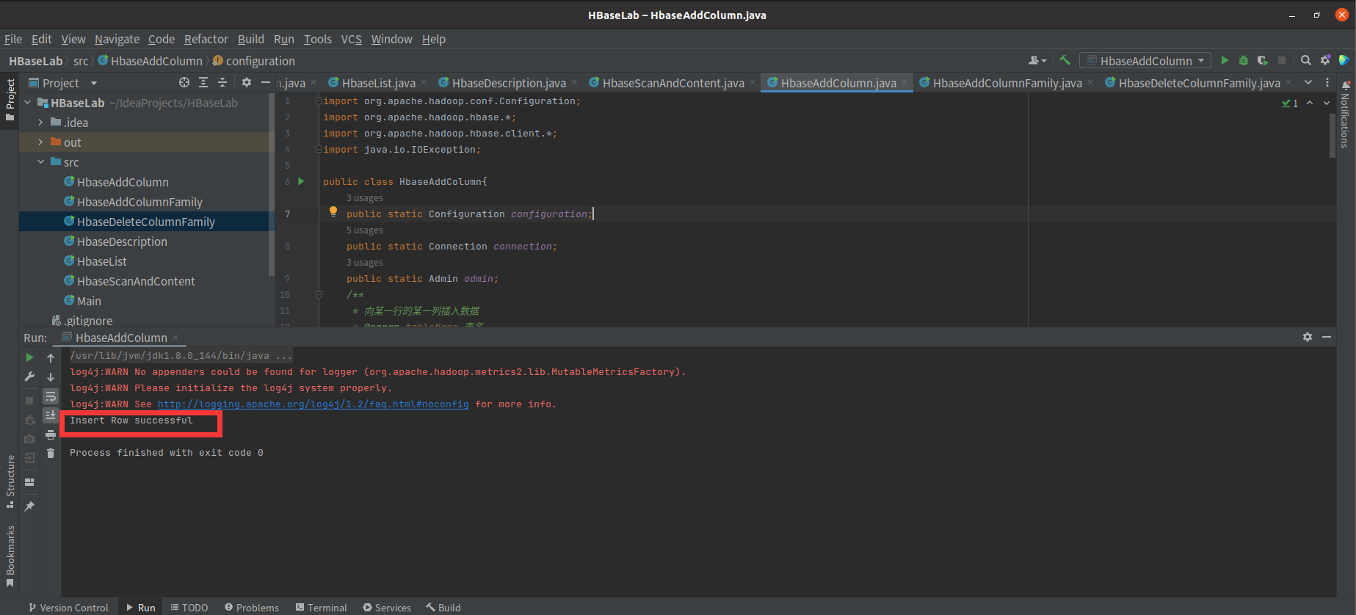Viewport: 1356px width, 615px height.
Task: Run with coverage from the top toolbar
Action: point(1262,60)
